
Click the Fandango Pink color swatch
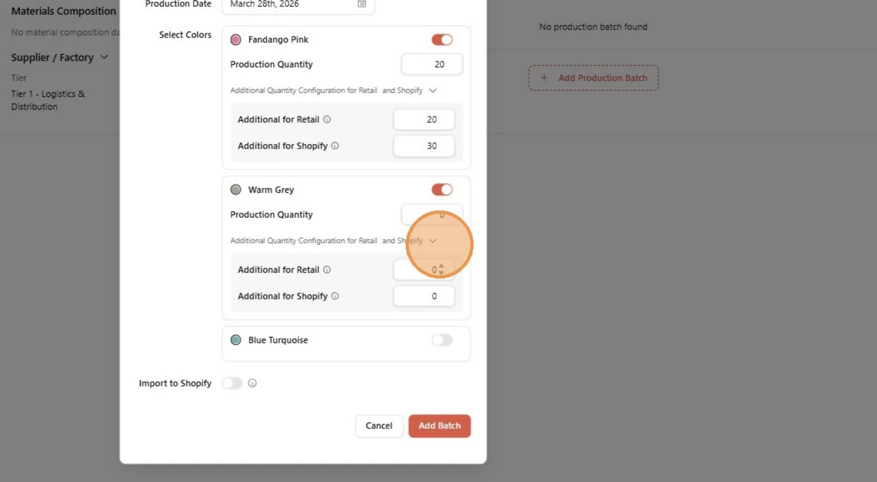(236, 39)
